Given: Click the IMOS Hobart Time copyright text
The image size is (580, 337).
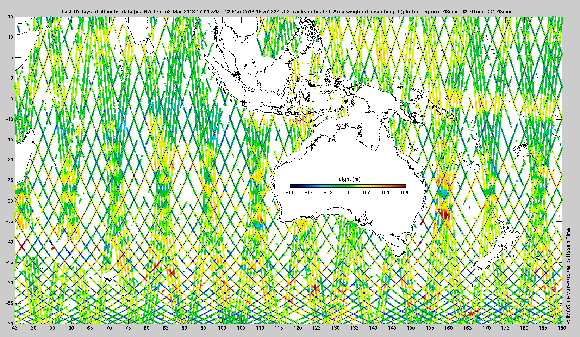Looking at the screenshot, I should [568, 276].
